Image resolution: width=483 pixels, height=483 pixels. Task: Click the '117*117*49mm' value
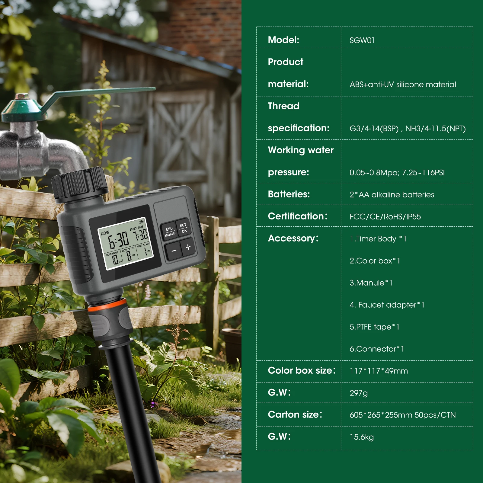(x=379, y=371)
